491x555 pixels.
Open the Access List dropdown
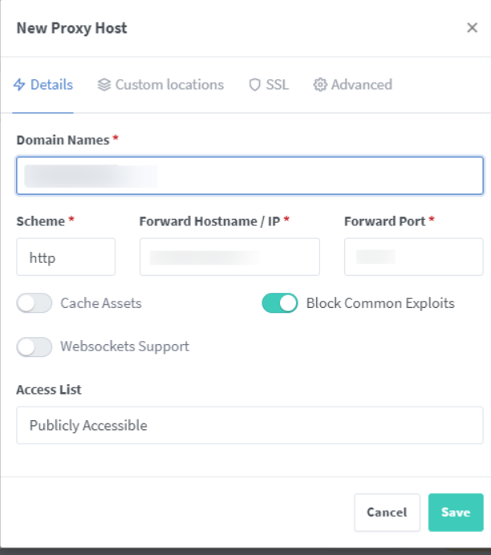point(250,425)
